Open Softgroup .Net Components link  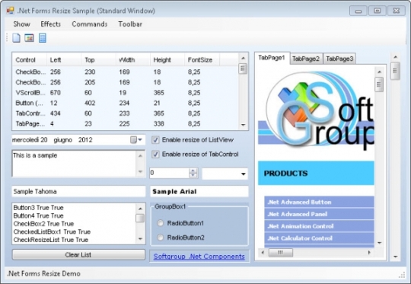(199, 257)
